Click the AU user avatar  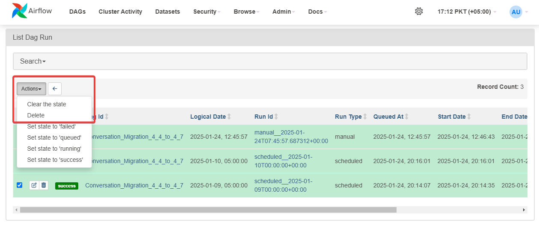[516, 12]
